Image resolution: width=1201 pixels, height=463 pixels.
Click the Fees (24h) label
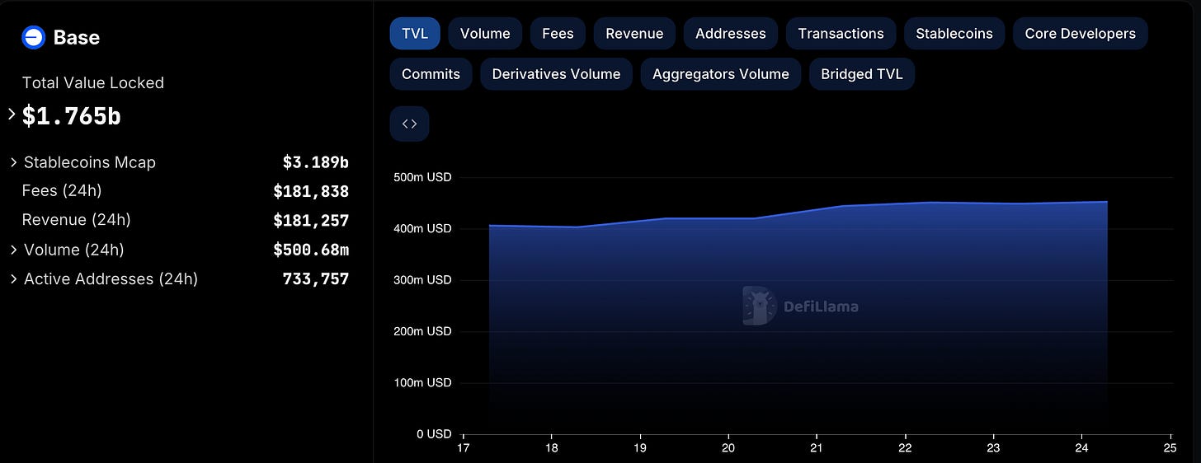[62, 191]
